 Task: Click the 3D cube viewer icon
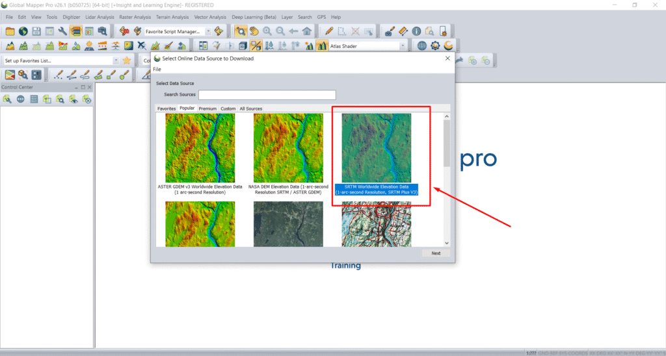[x=243, y=46]
